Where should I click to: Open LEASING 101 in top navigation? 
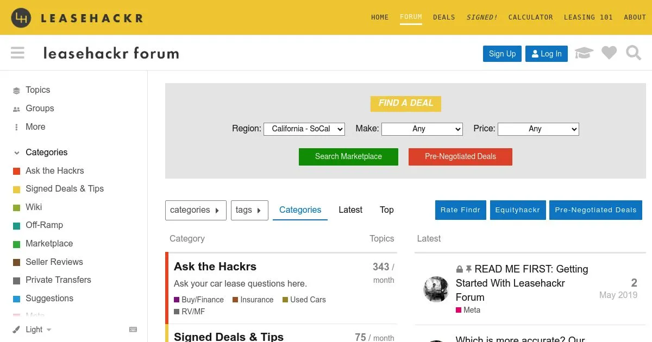(588, 17)
